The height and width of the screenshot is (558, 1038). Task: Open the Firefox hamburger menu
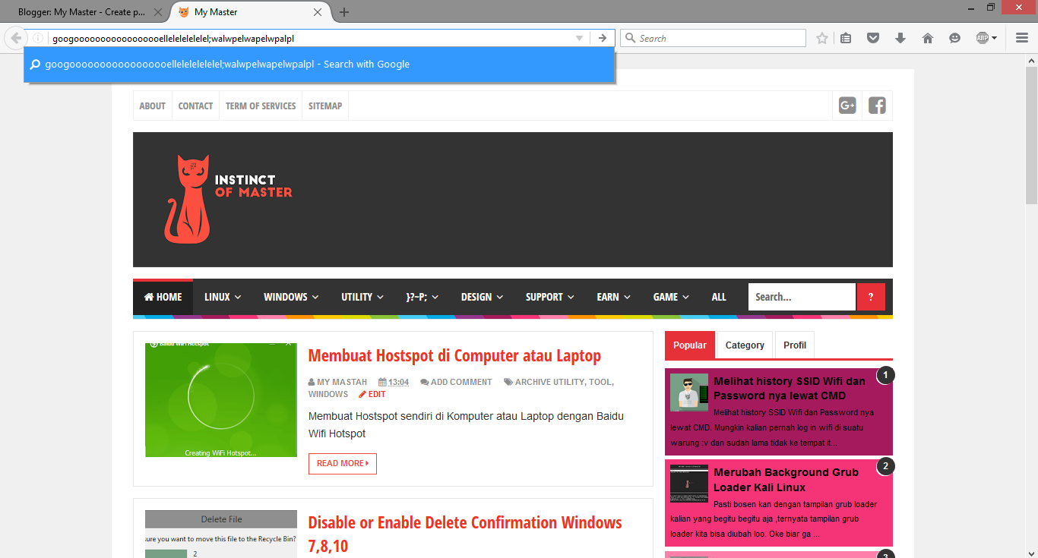(x=1022, y=38)
